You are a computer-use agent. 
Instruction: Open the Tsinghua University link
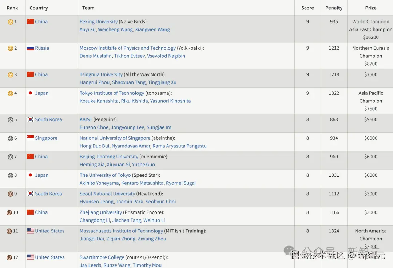click(x=101, y=74)
